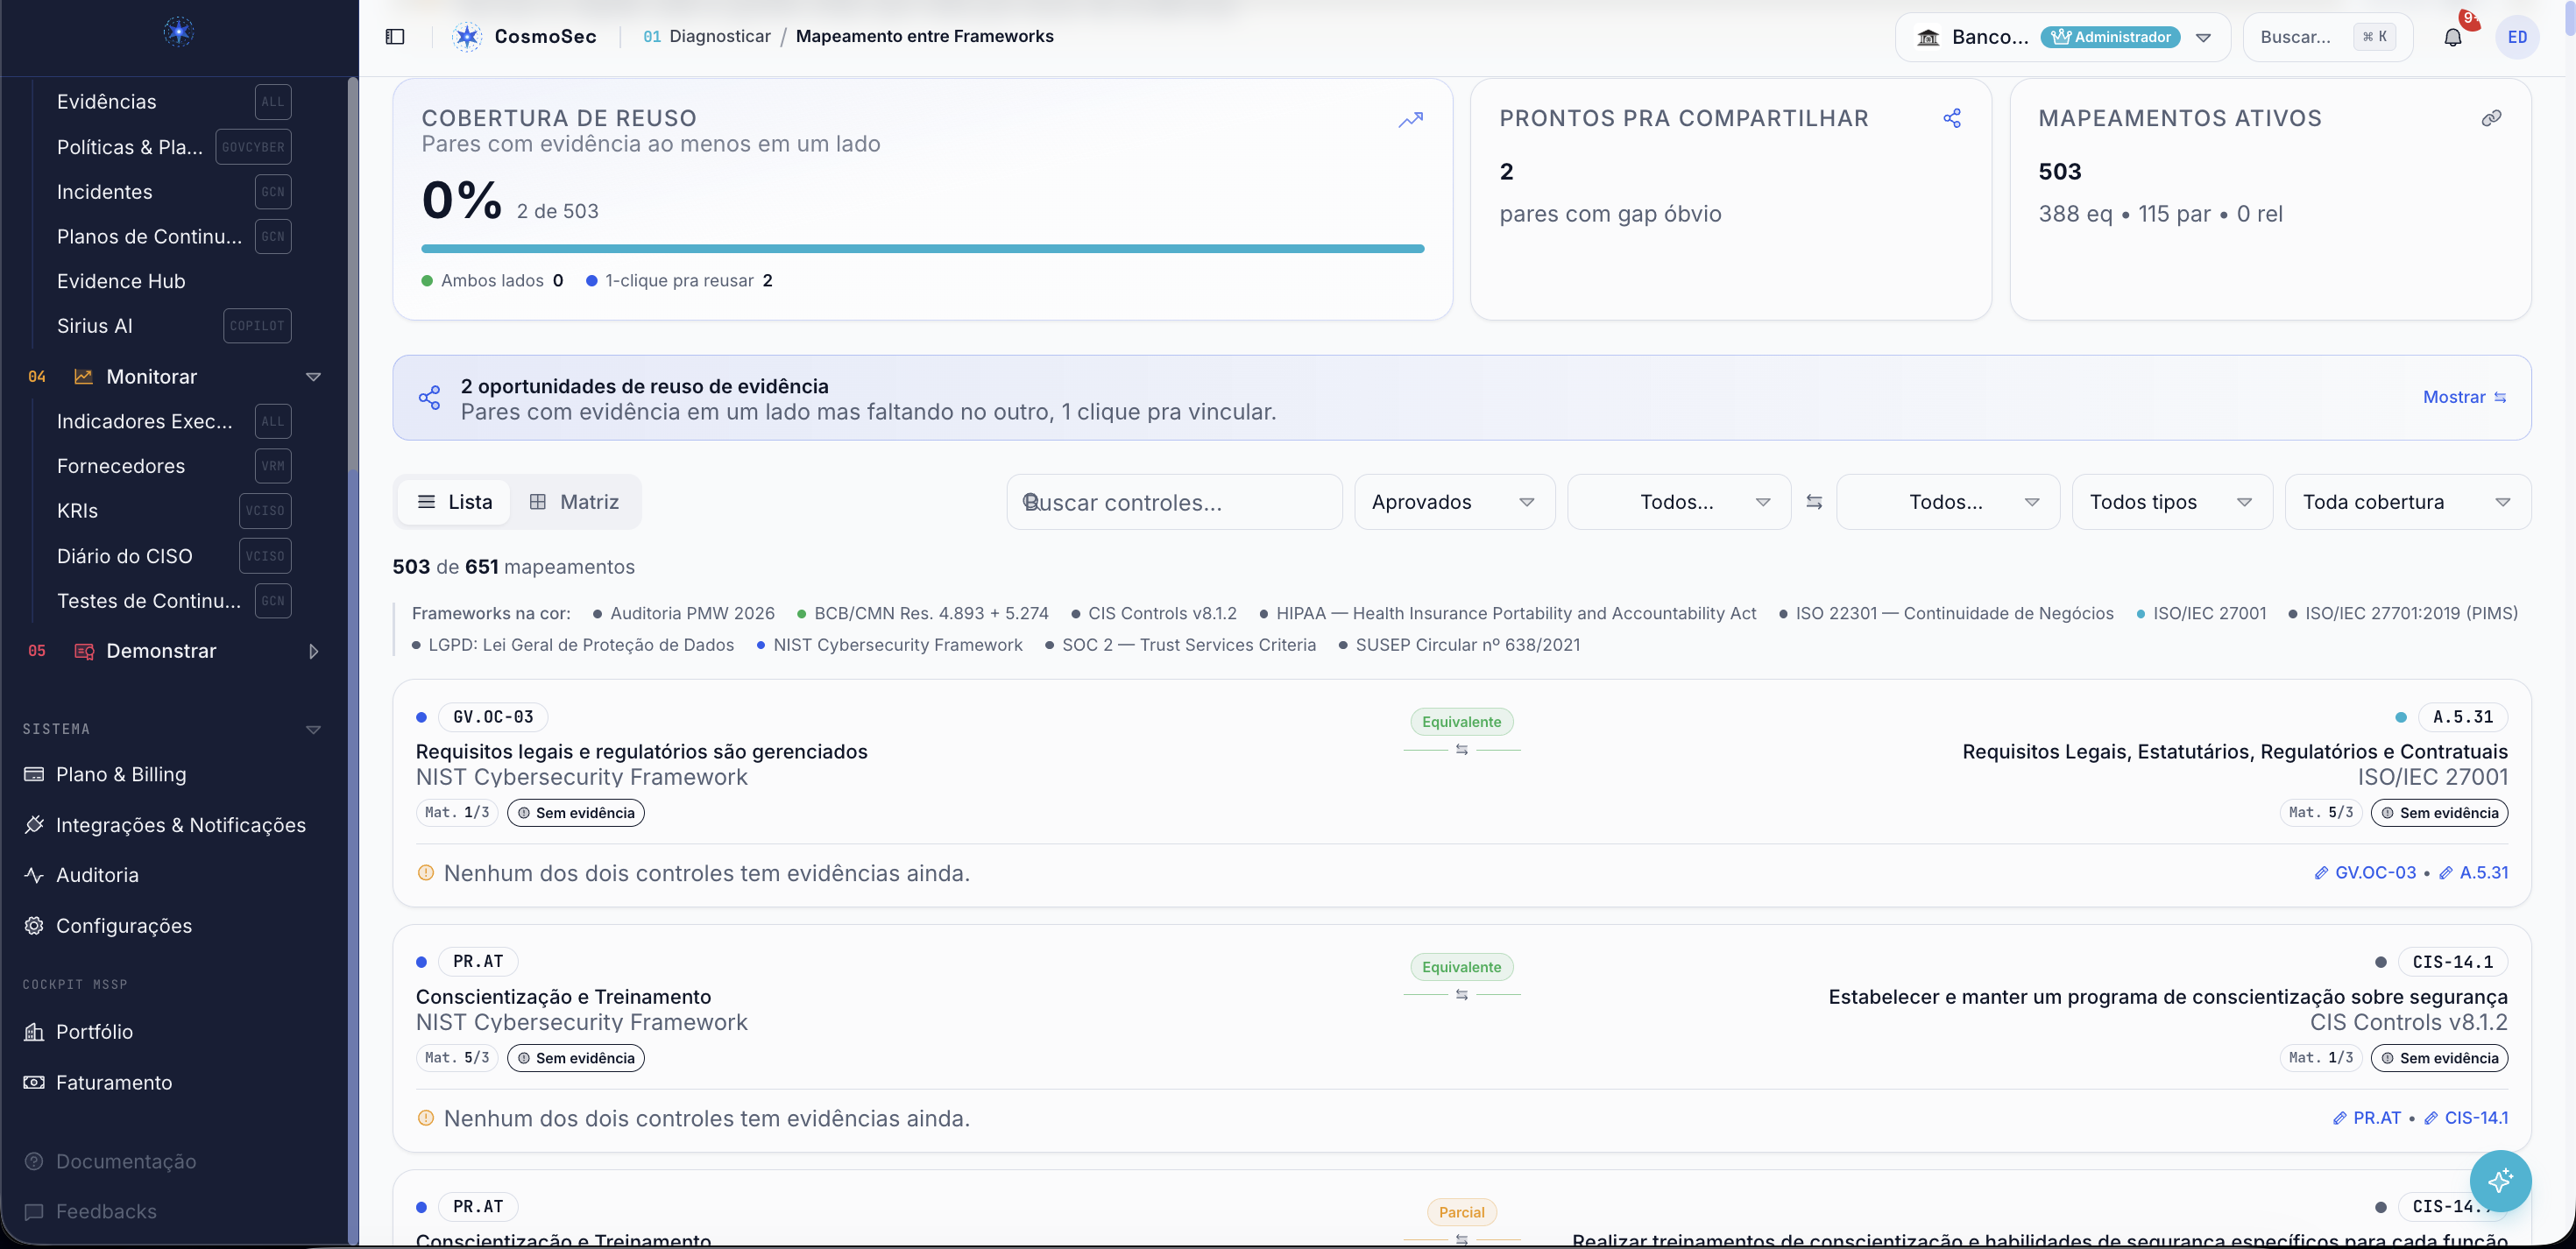Switch to Lista view
Image resolution: width=2576 pixels, height=1249 pixels.
pos(454,502)
